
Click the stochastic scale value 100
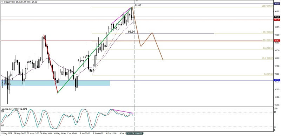[x=276, y=109]
